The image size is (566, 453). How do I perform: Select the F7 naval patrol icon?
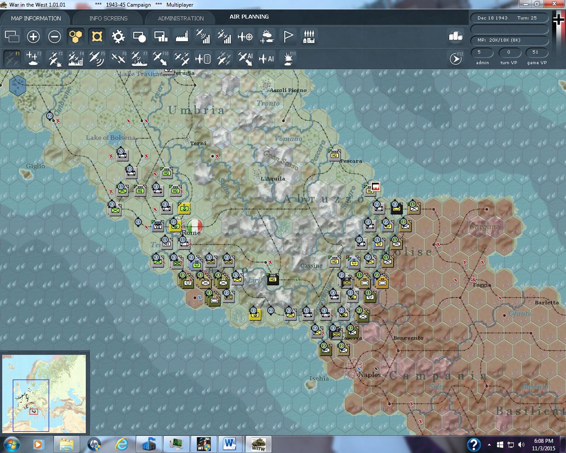click(139, 58)
